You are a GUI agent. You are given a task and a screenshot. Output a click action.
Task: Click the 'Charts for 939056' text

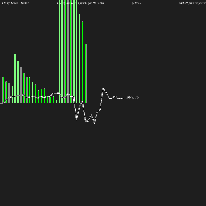91,3
